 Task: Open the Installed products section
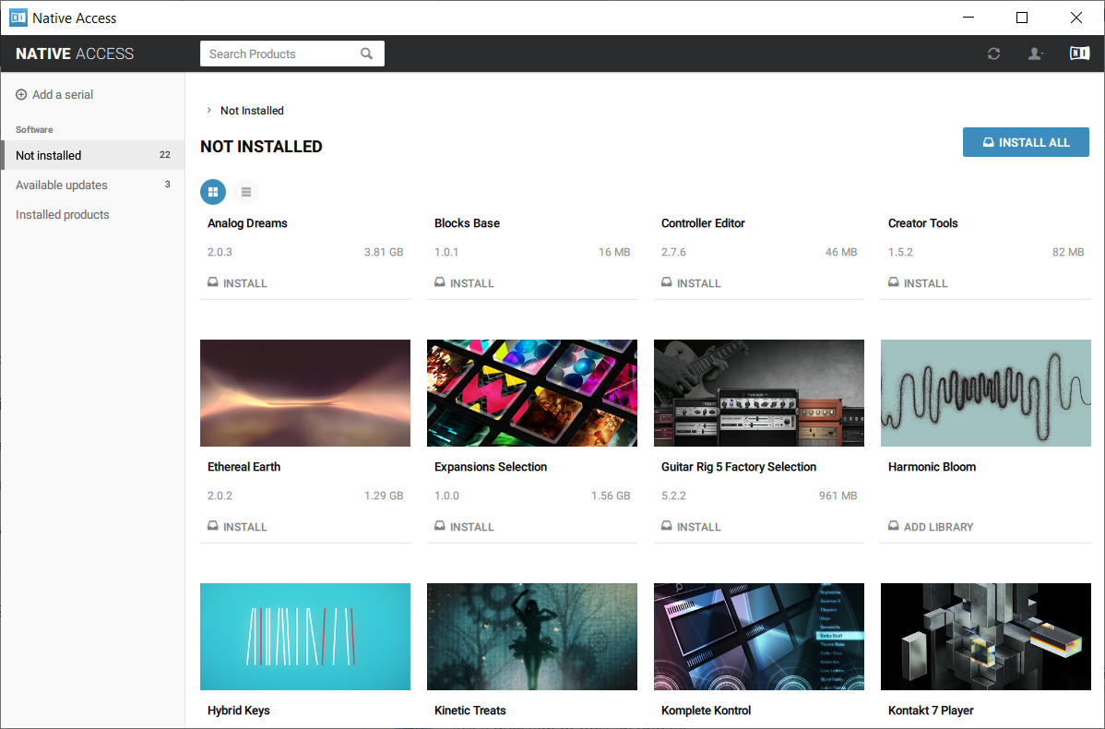tap(92, 214)
